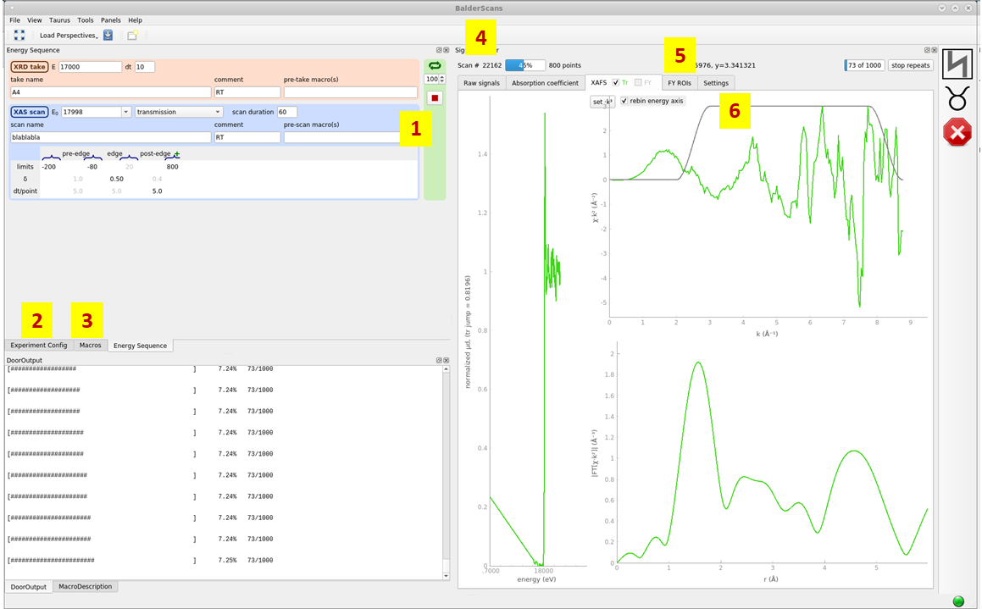Open the Load Perspectives dropdown
Viewport: 982px width, 609px height.
click(70, 36)
